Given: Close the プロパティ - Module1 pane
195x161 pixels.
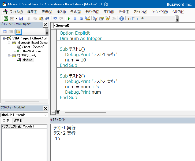Looking at the screenshot, I should pyautogui.click(x=45, y=108).
